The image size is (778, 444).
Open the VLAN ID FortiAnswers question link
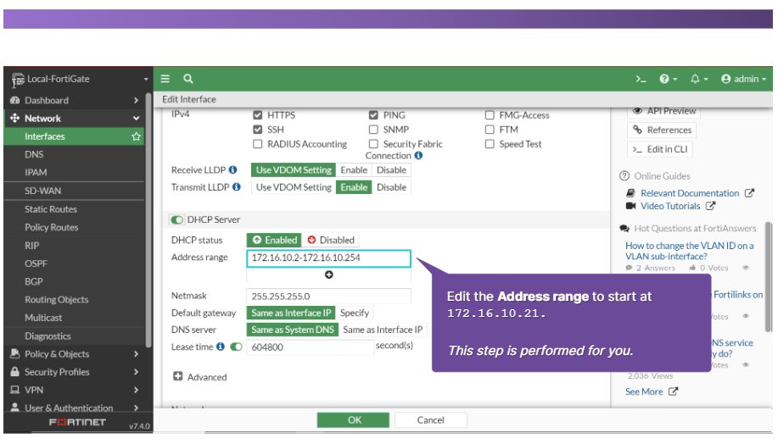[x=690, y=251]
